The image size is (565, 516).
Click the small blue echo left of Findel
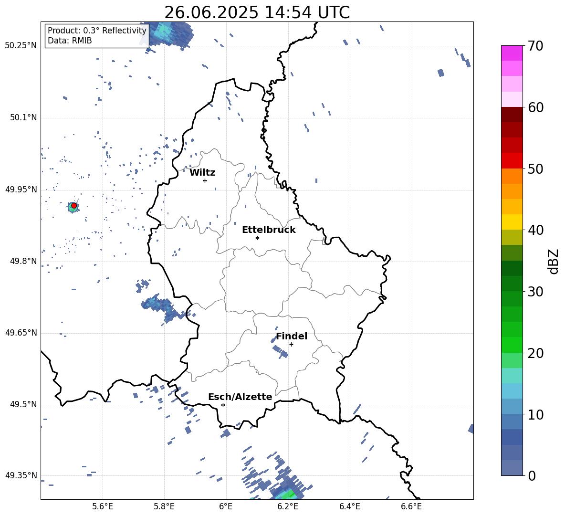pyautogui.click(x=280, y=351)
